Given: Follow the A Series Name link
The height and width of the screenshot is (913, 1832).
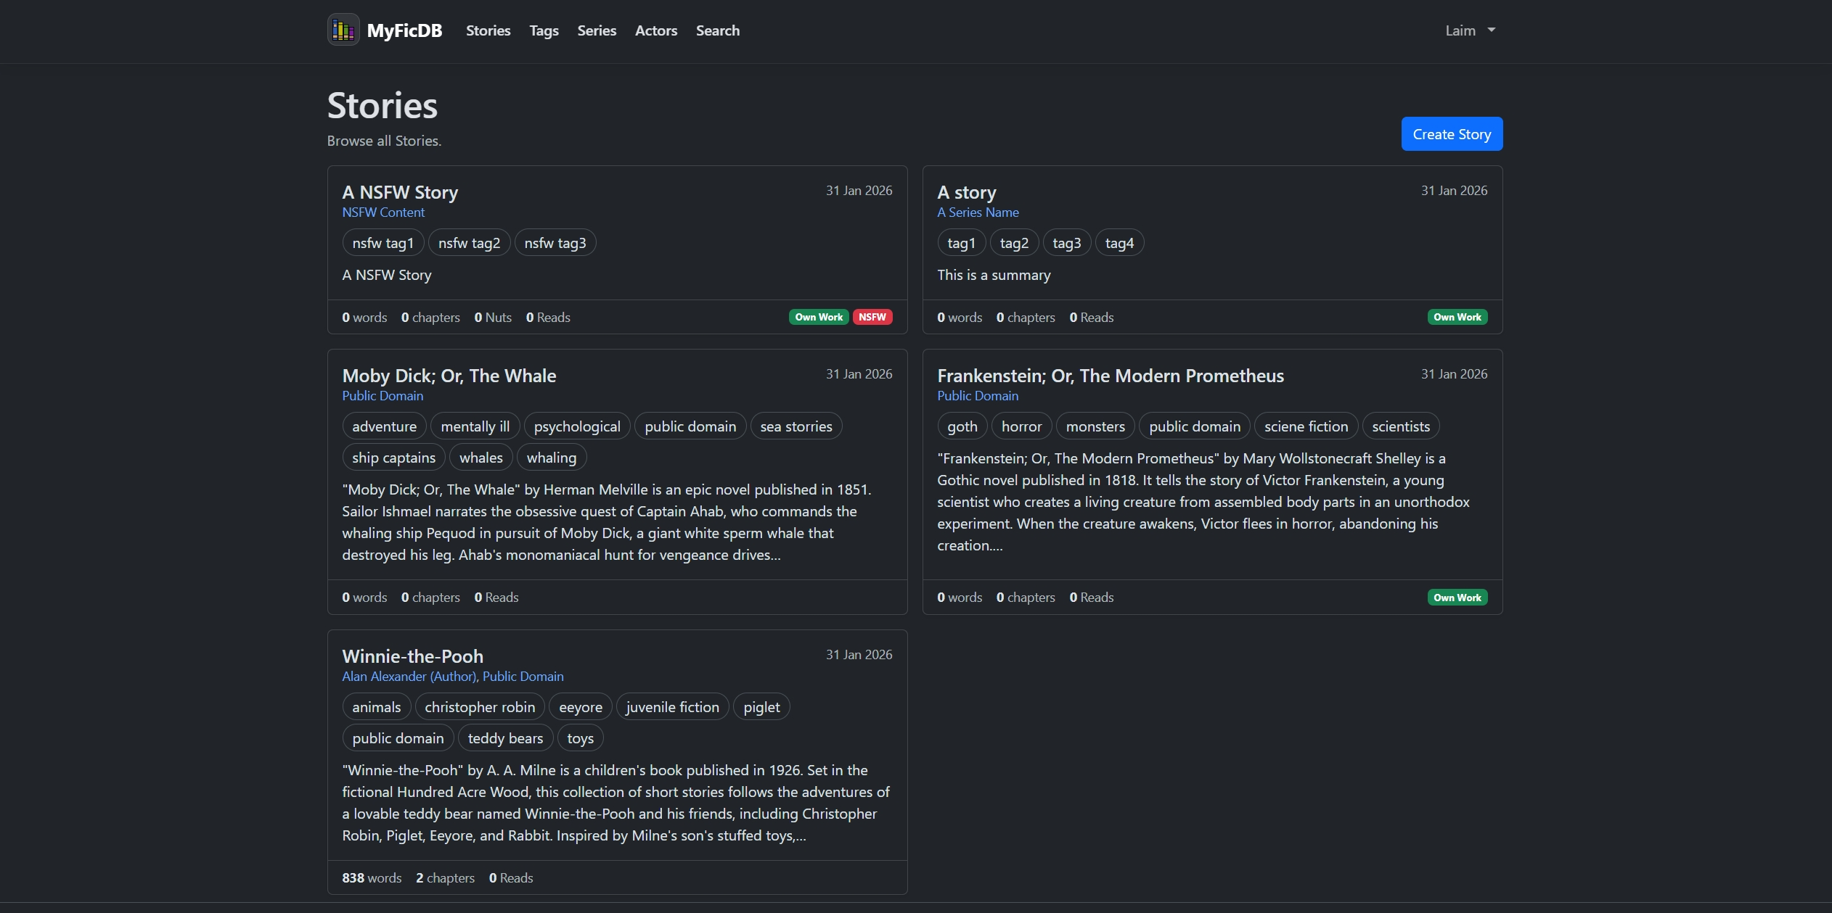Looking at the screenshot, I should [x=978, y=212].
